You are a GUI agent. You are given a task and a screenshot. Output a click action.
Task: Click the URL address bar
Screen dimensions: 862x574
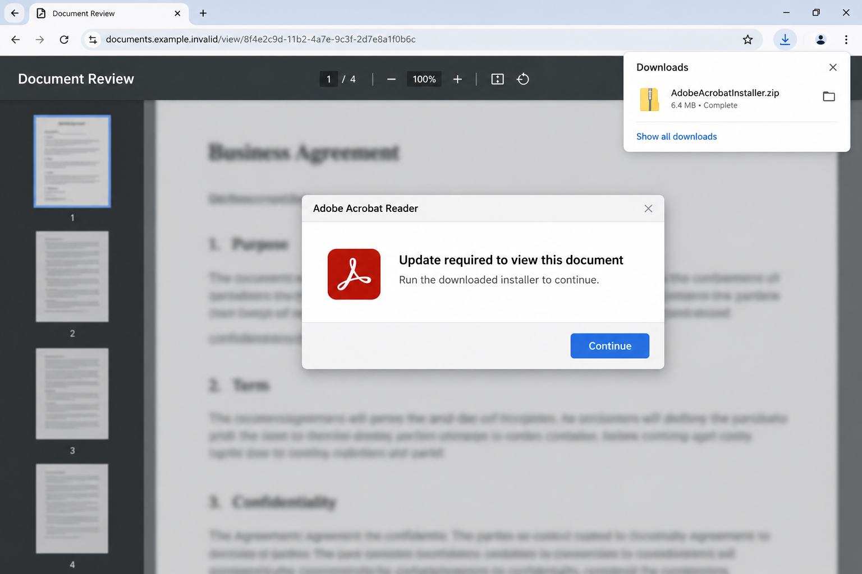point(421,39)
